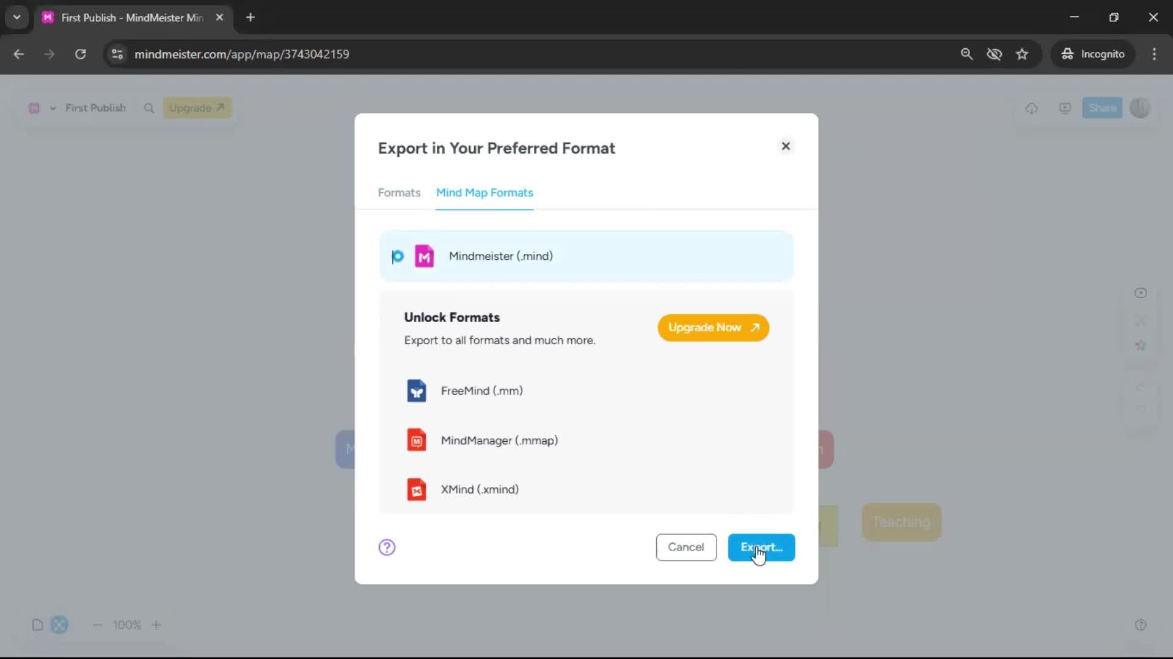Click the browser zoom magnifier icon

tap(967, 54)
